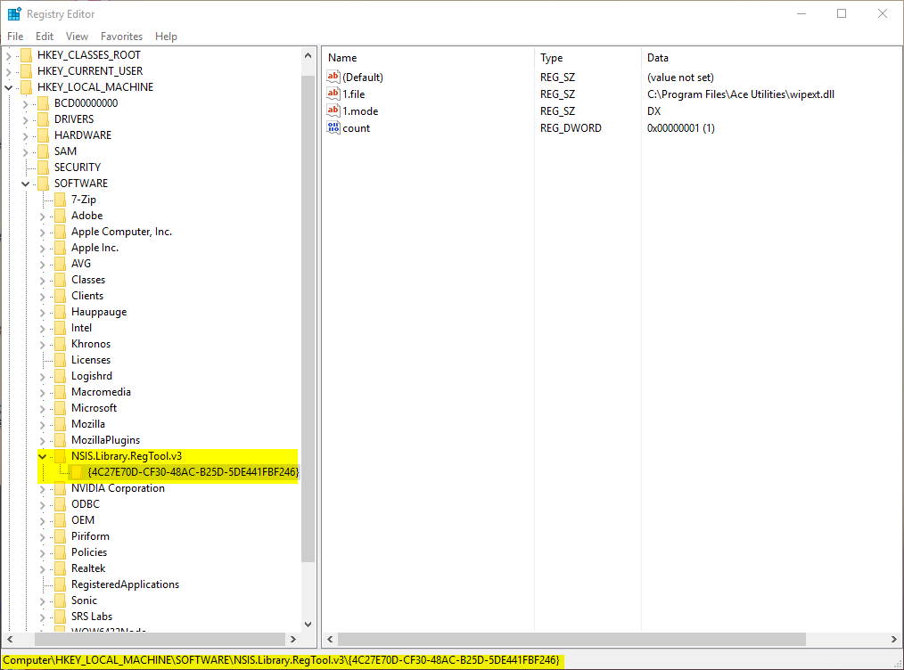Collapse the SOFTWARE key

(x=26, y=184)
